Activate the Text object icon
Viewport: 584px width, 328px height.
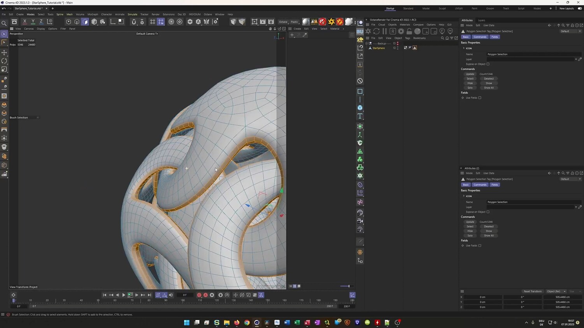coord(360,116)
